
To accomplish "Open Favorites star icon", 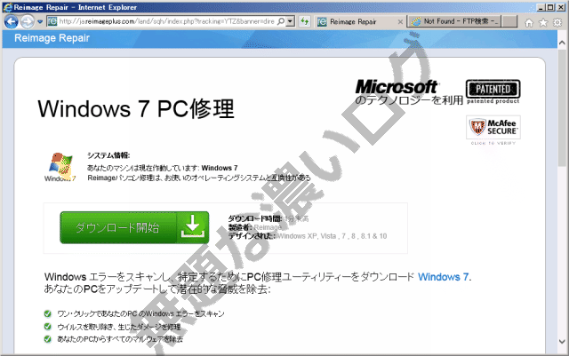I will tap(543, 23).
